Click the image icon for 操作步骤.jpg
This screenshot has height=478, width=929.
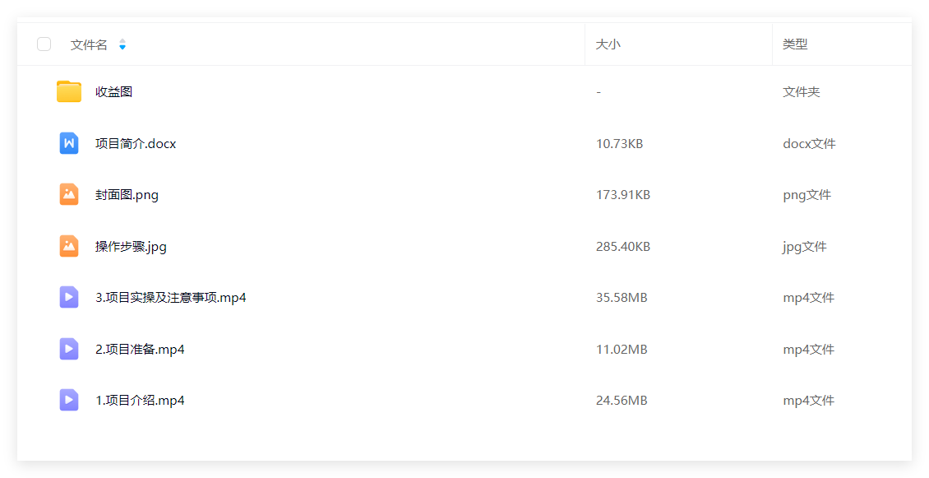pyautogui.click(x=69, y=246)
